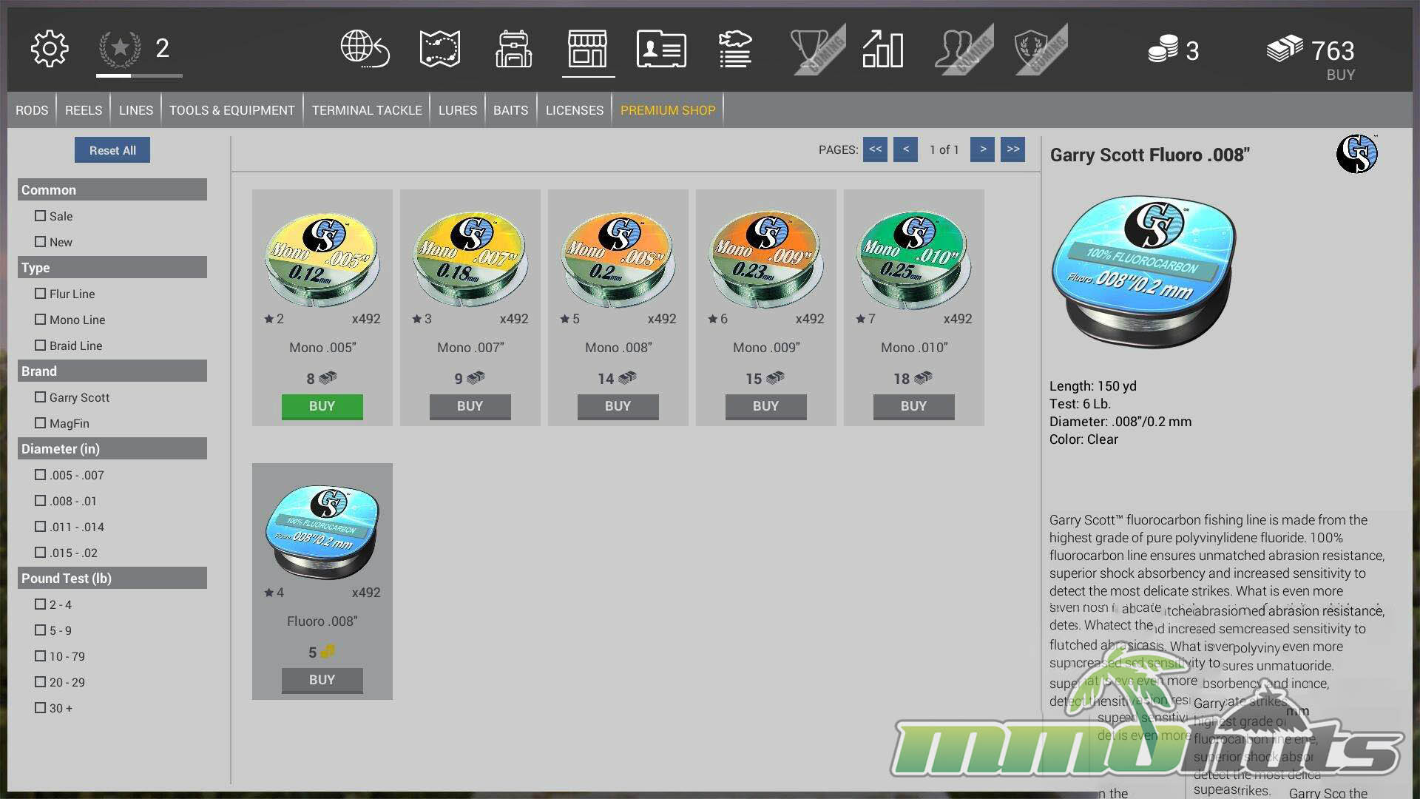The width and height of the screenshot is (1420, 799).
Task: Open the PREMIUM SHOP tab
Action: pyautogui.click(x=667, y=110)
